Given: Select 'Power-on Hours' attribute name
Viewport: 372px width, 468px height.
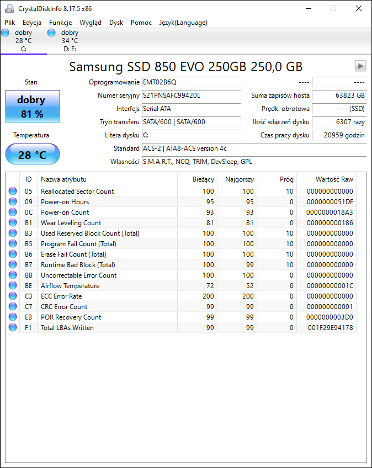Looking at the screenshot, I should click(65, 202).
